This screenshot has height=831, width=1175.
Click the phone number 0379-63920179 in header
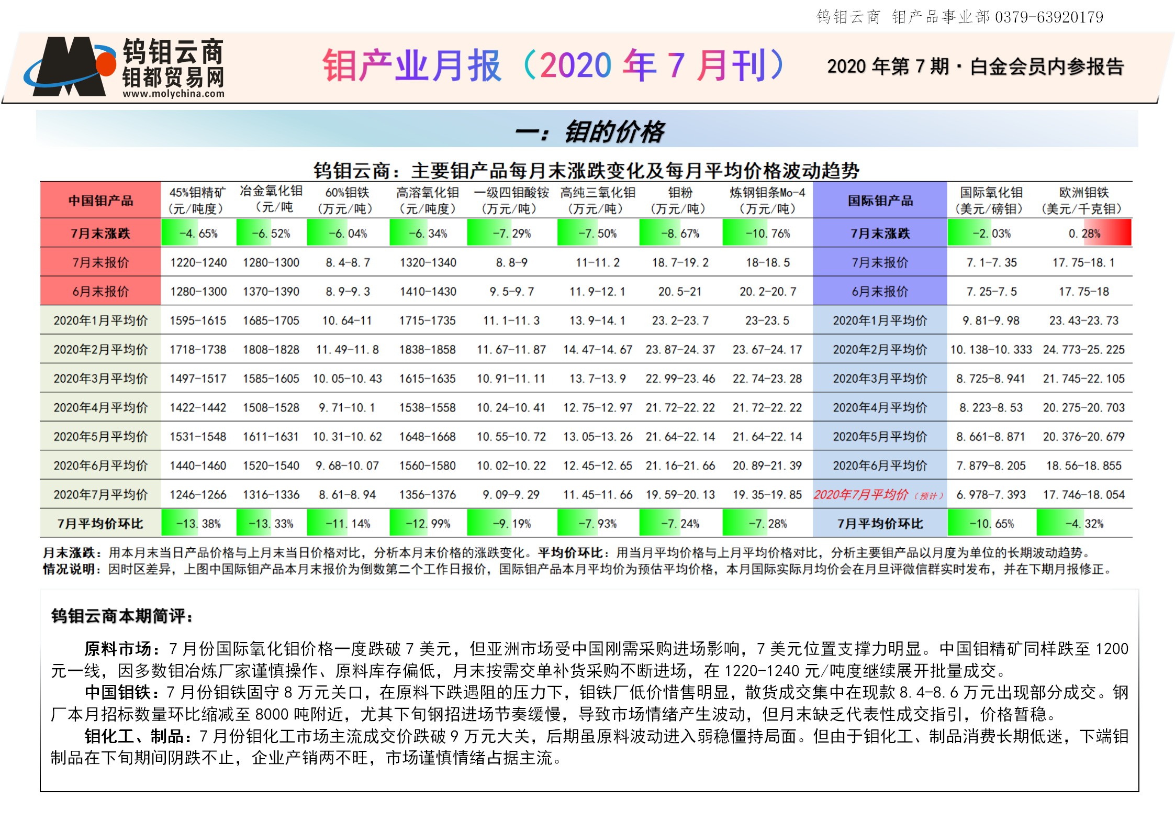1049,17
